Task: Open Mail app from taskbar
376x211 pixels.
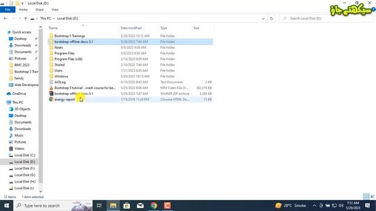Action: click(140, 206)
